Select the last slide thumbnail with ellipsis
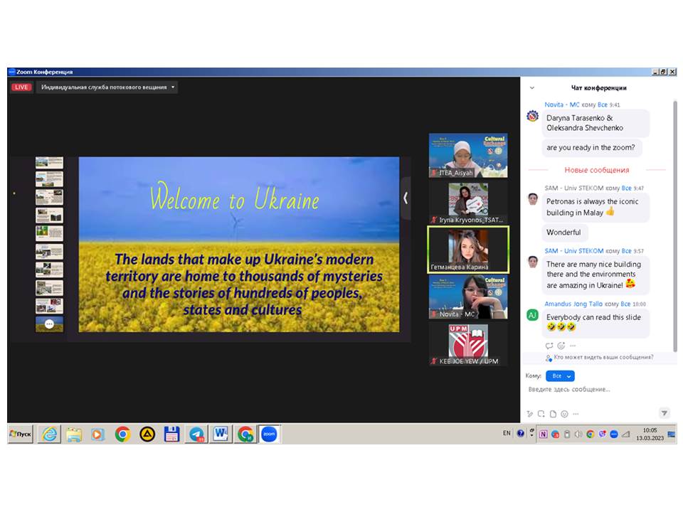 point(49,324)
